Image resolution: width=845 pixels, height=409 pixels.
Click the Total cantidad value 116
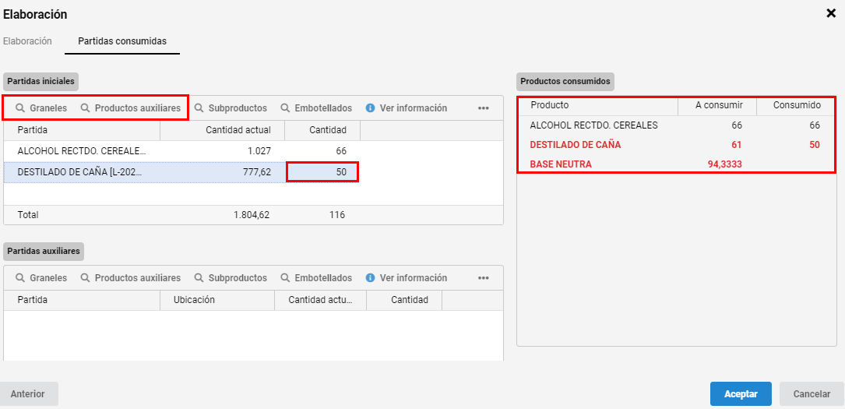pyautogui.click(x=337, y=214)
